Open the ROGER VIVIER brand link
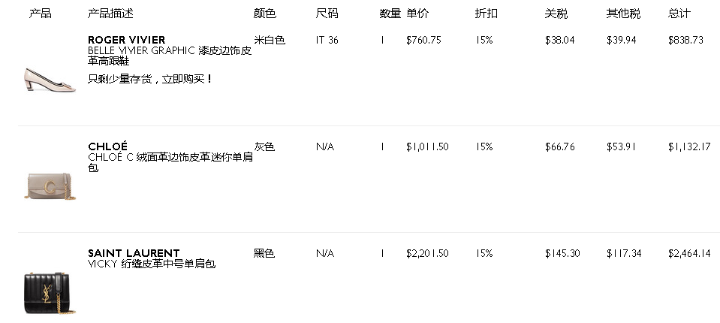The image size is (720, 323). pos(126,40)
